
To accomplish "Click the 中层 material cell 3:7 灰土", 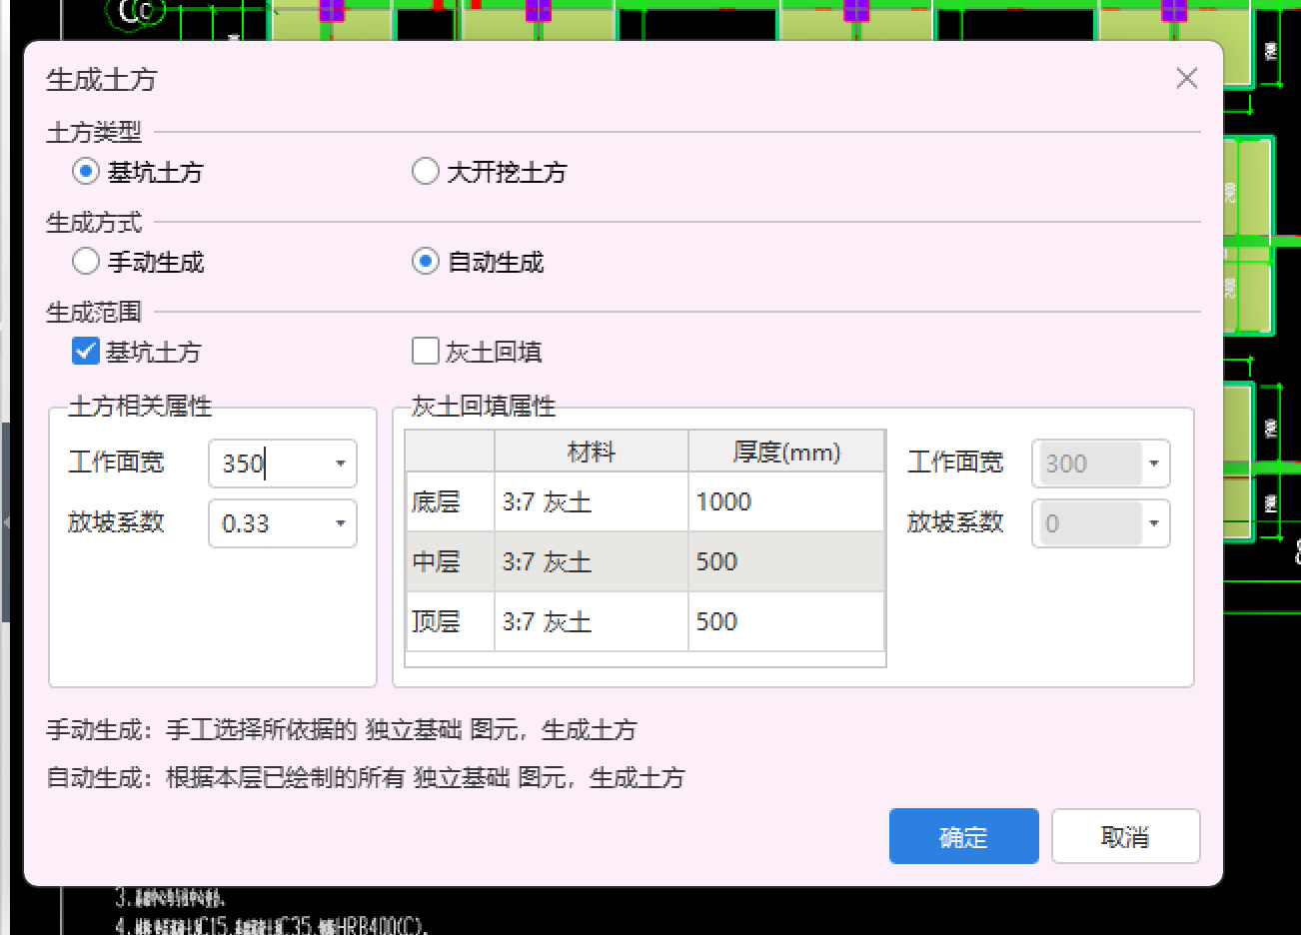I will tap(592, 561).
